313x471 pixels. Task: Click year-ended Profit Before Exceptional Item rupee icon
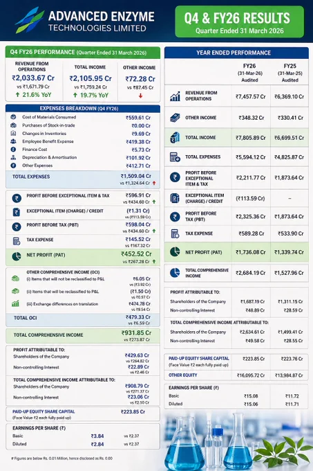coord(175,177)
